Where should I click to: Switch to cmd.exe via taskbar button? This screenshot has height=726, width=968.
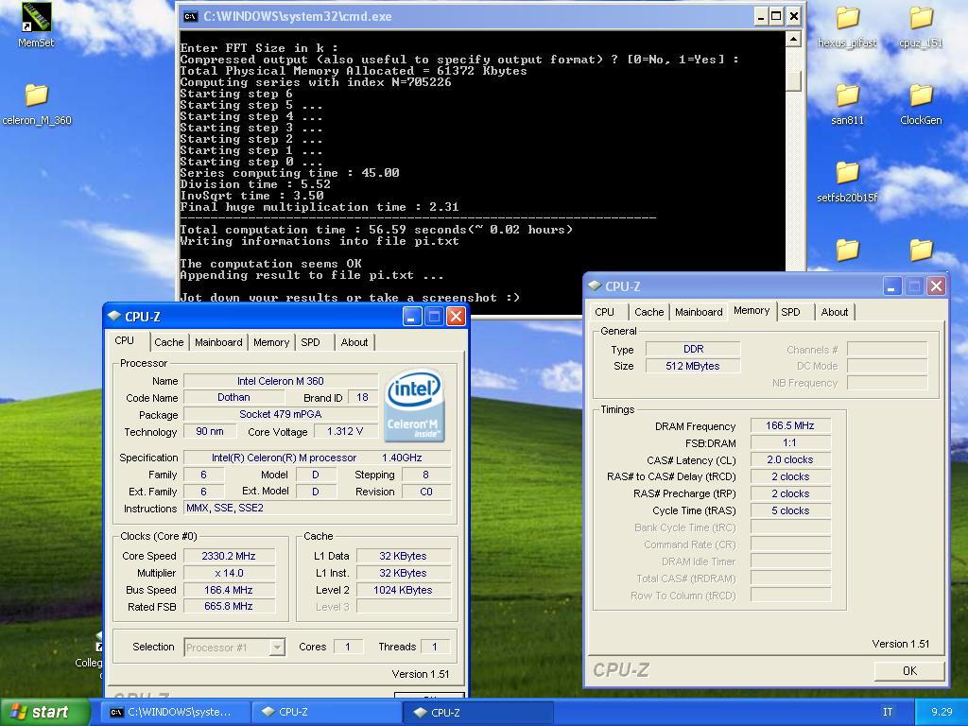click(175, 712)
